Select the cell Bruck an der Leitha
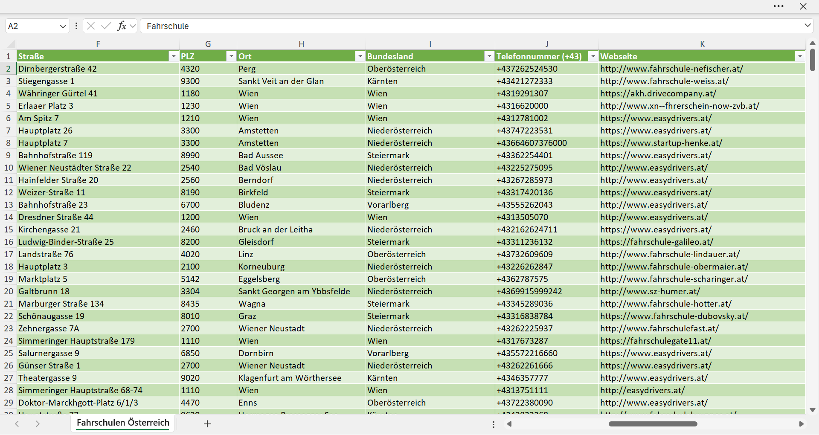The width and height of the screenshot is (819, 435). pos(301,229)
